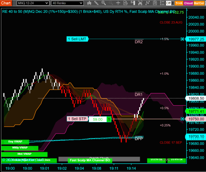Open the drawing tools pencil icon

[96, 3]
